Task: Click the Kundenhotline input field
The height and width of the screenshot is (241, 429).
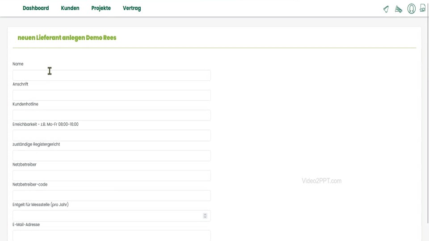Action: (x=111, y=116)
